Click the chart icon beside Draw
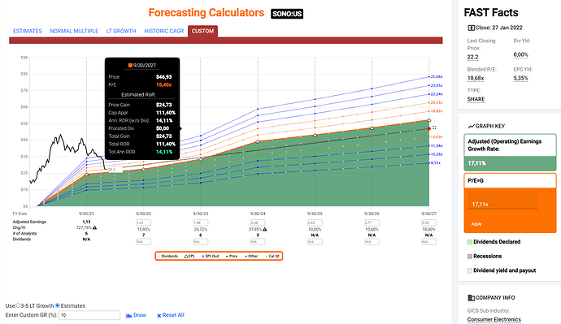The height and width of the screenshot is (324, 561). (128, 315)
